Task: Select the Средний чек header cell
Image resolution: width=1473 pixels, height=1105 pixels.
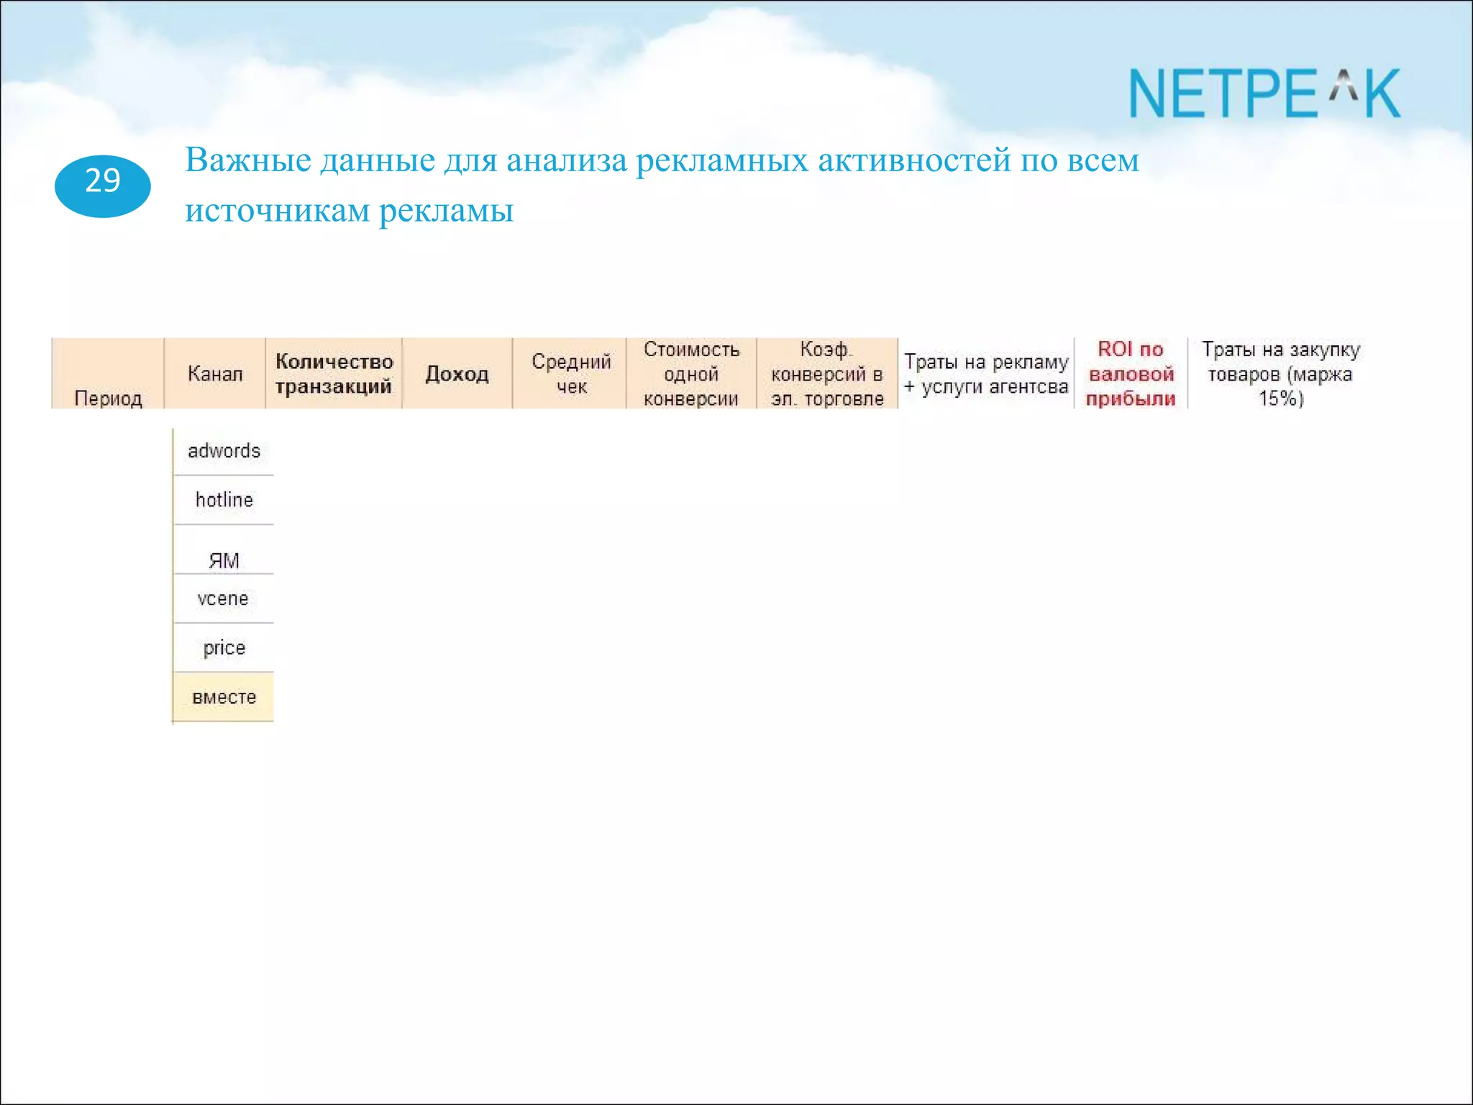Action: (570, 373)
